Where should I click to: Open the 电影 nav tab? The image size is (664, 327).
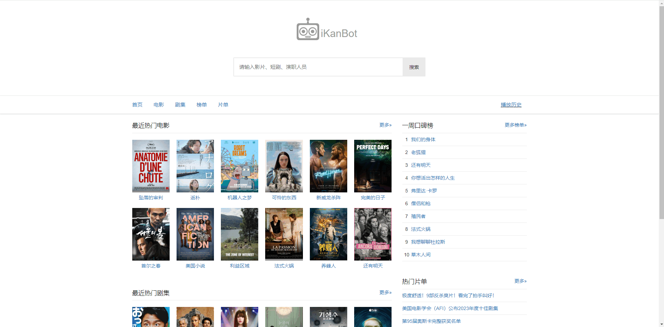[159, 105]
